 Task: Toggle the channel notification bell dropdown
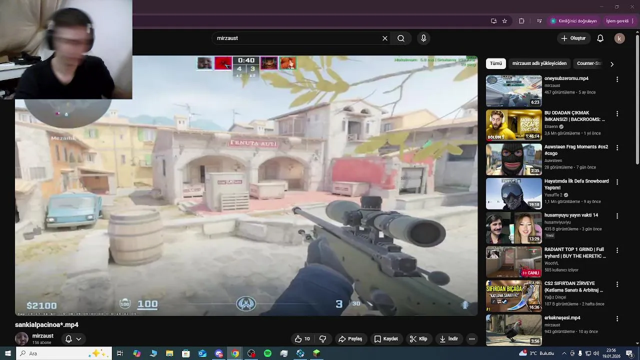pyautogui.click(x=73, y=339)
